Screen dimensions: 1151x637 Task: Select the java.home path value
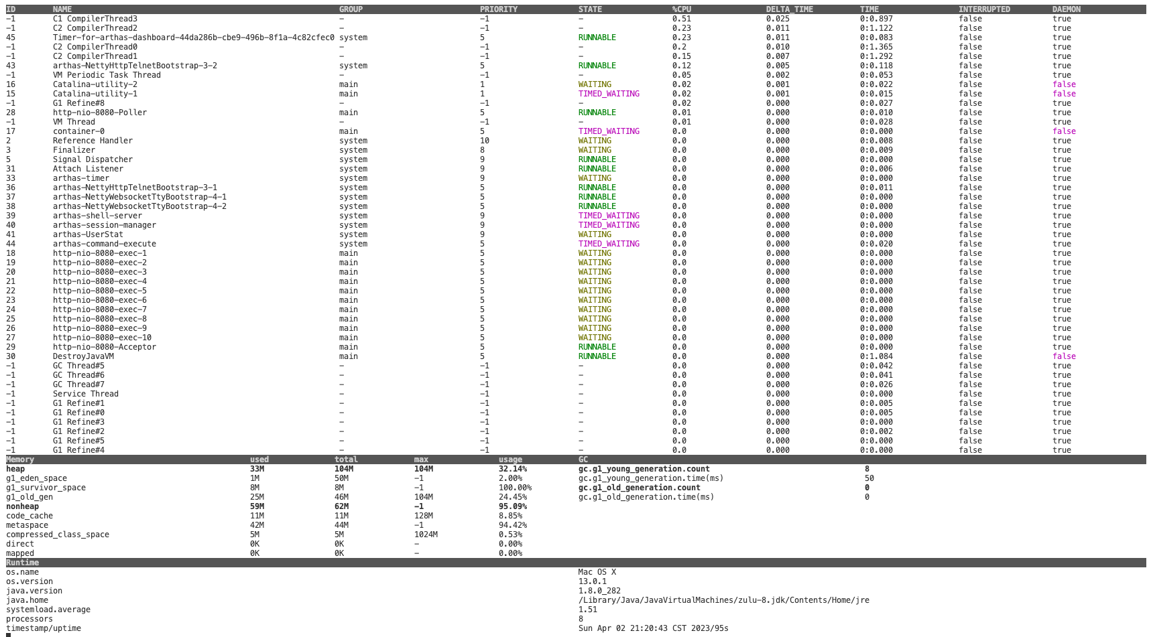tap(723, 600)
